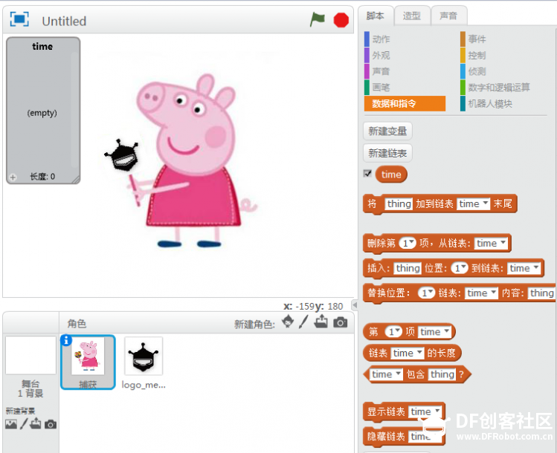This screenshot has height=453, width=557.
Task: Click the red stop button
Action: [x=341, y=20]
